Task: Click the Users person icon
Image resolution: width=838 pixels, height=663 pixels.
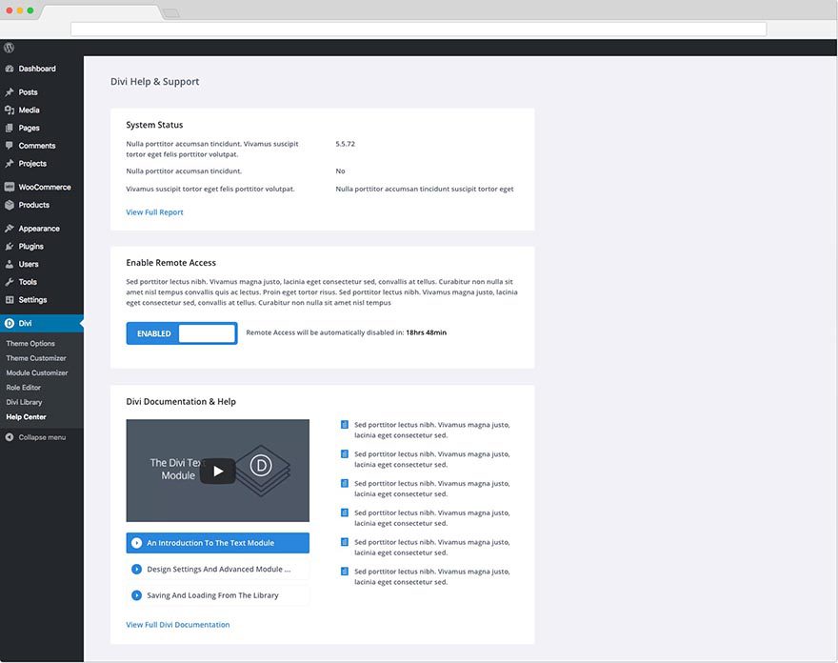Action: (x=10, y=264)
